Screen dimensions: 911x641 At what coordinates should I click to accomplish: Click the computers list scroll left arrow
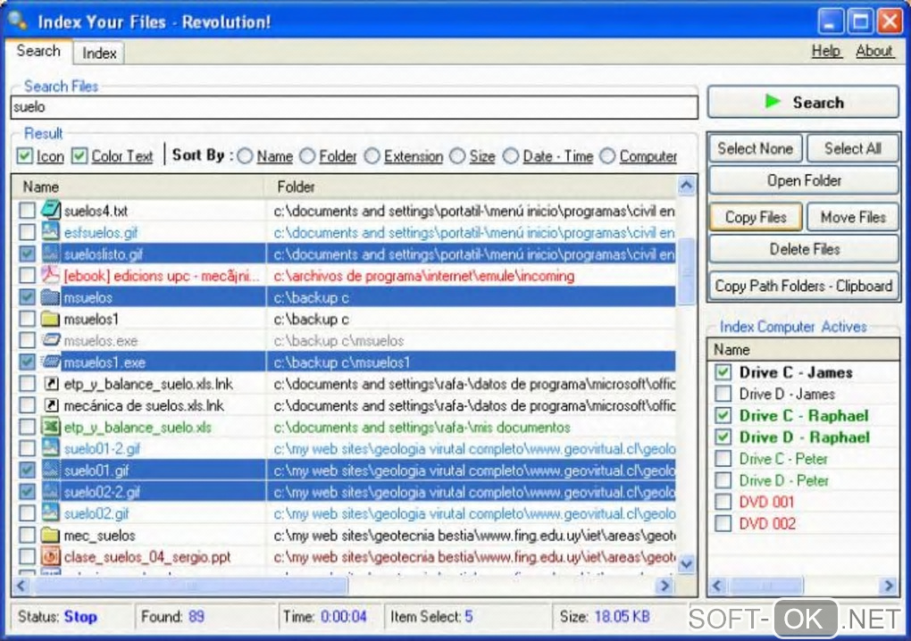click(x=718, y=586)
